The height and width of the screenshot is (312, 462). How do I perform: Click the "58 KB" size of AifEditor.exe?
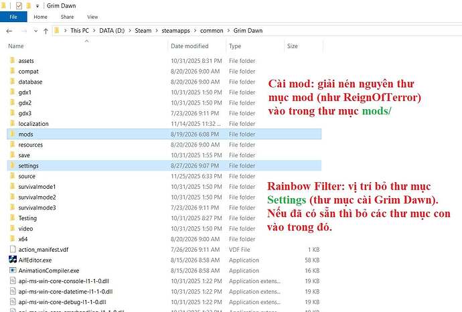coord(312,260)
